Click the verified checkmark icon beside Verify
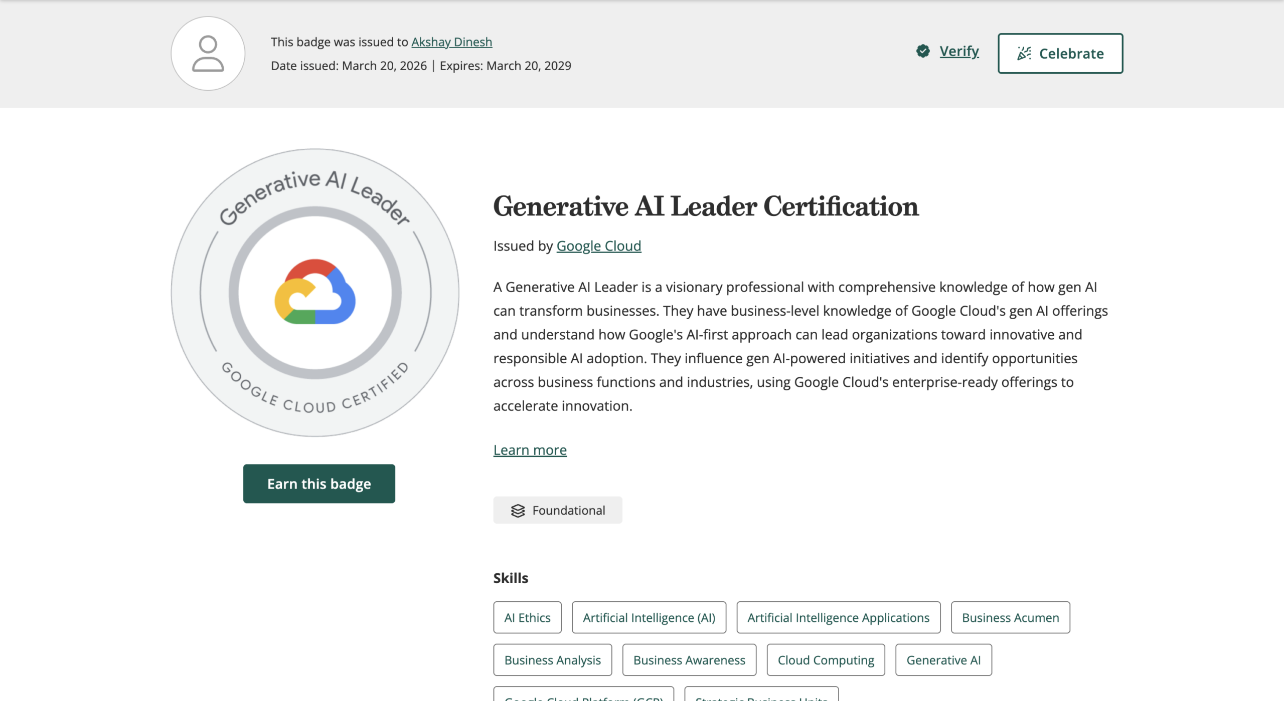The image size is (1284, 701). 923,51
